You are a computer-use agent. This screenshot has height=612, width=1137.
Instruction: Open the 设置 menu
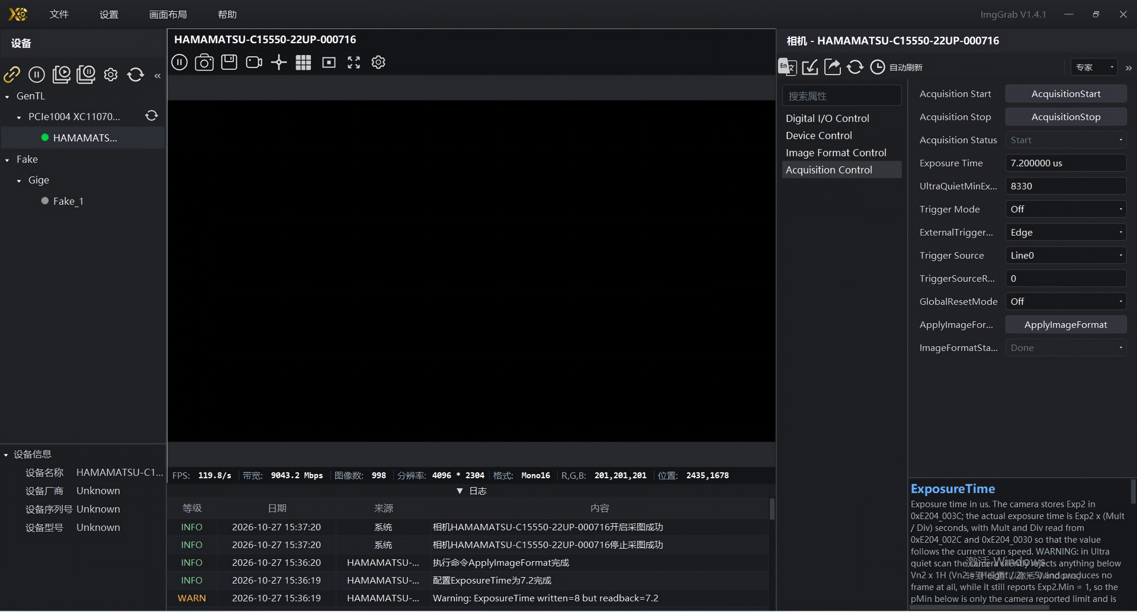pos(109,14)
